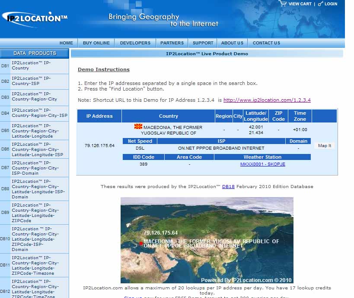The image size is (354, 298).
Task: Click the Domain header cell
Action: coord(298,141)
